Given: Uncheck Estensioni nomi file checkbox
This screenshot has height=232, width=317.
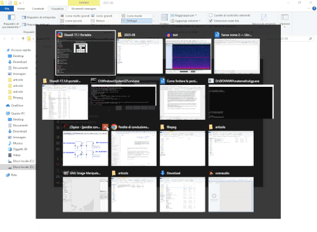Looking at the screenshot, I should tap(210, 21).
